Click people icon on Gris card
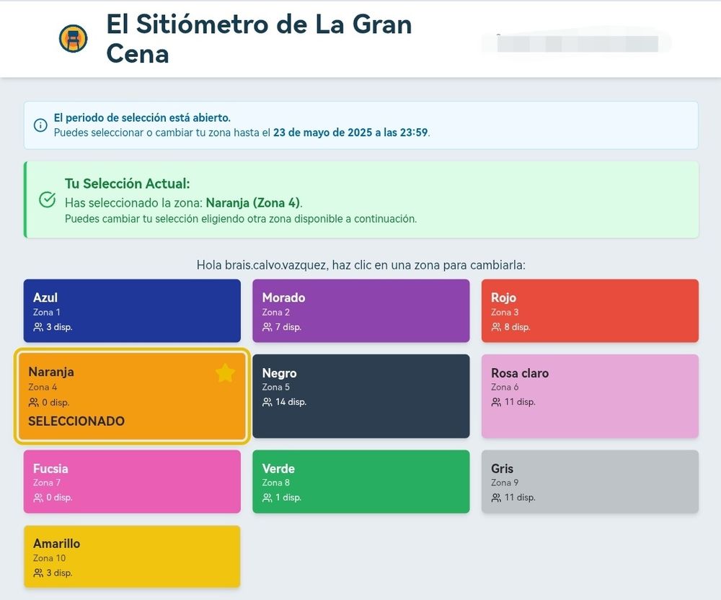Viewport: 721px width, 600px height. (x=496, y=498)
